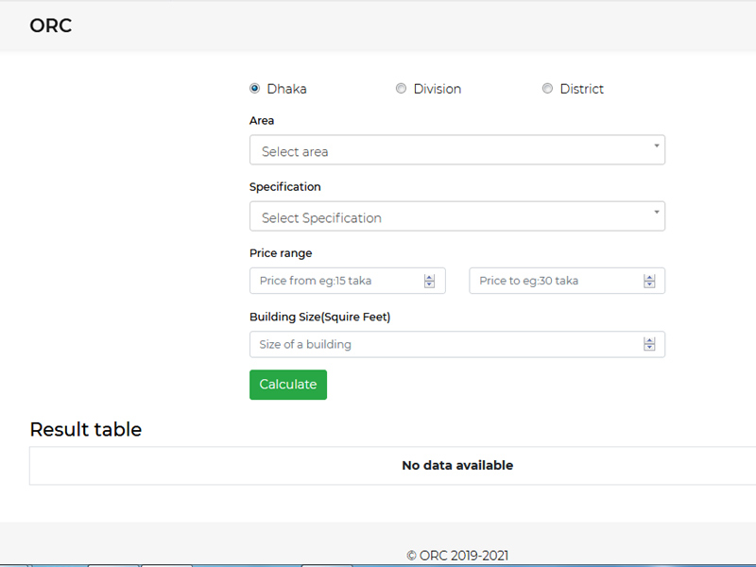
Task: Click the Size of a building field
Action: click(444, 344)
